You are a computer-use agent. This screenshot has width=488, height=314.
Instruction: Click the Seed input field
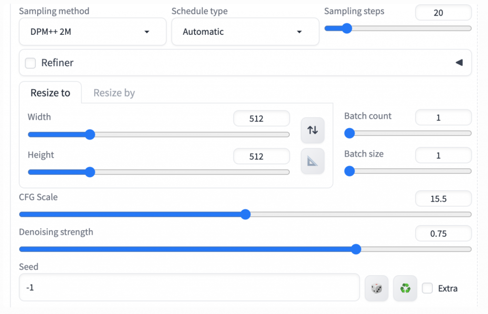pyautogui.click(x=189, y=287)
